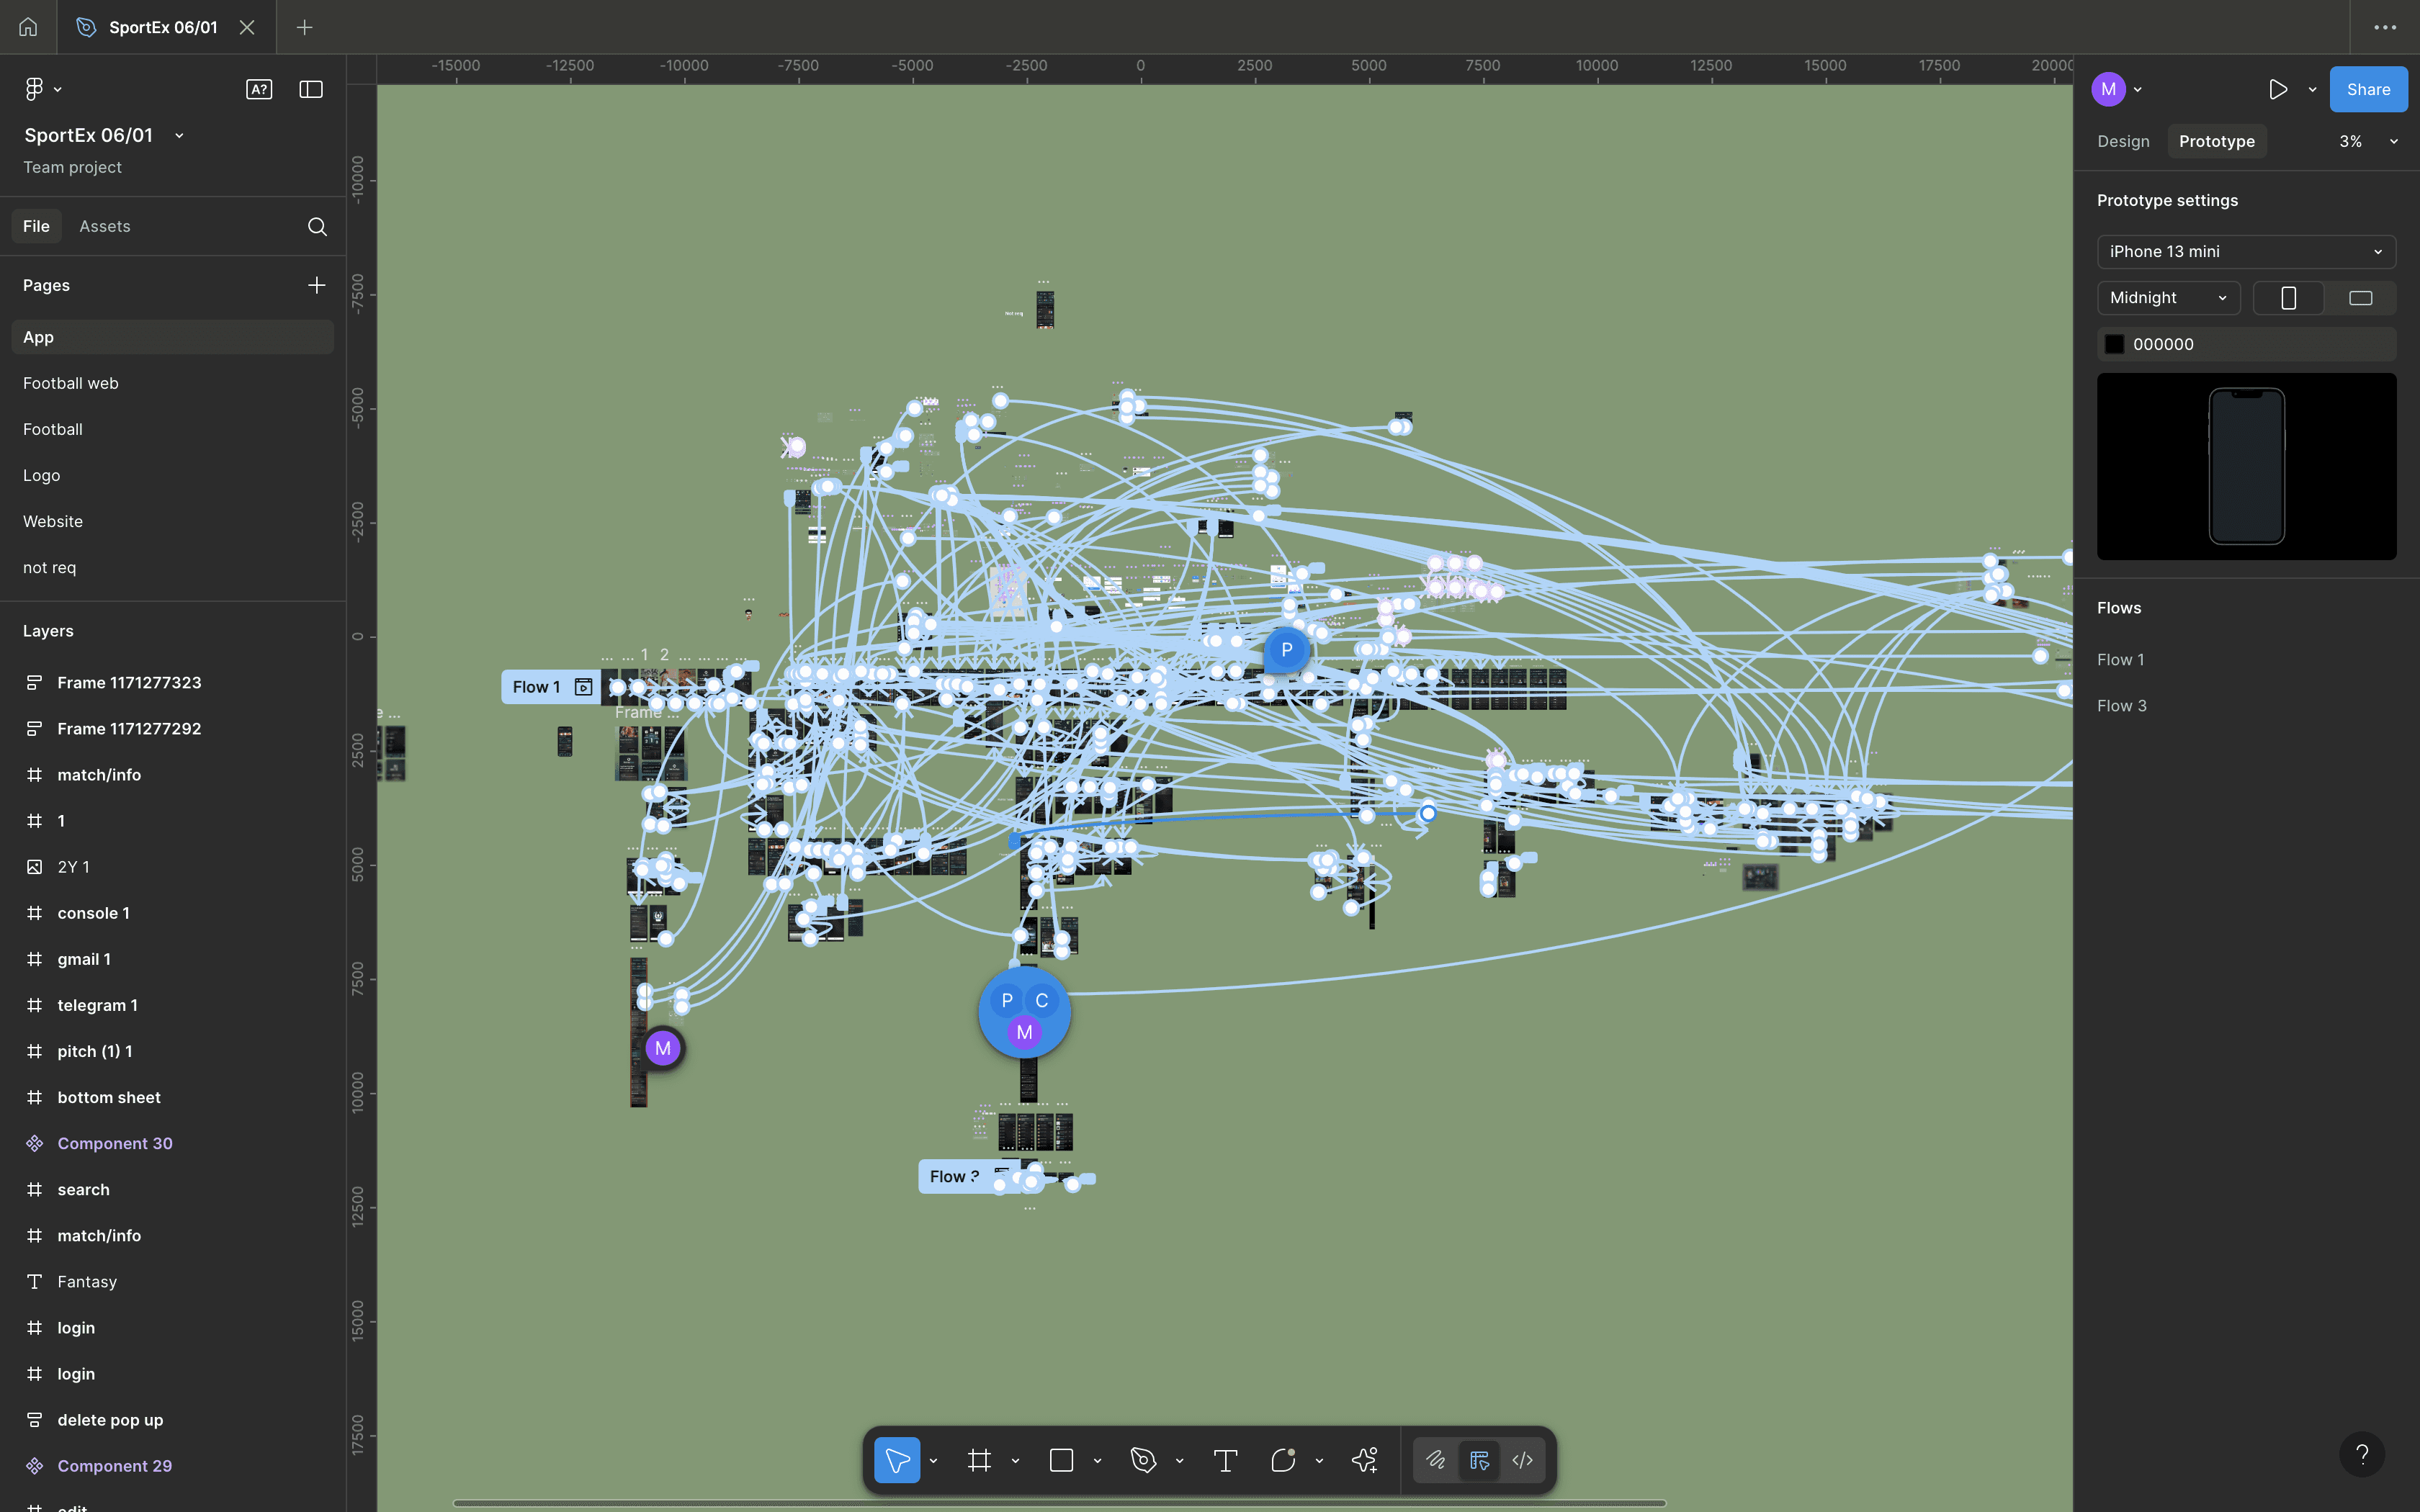Open the iPhone 13 mini device dropdown
Viewport: 2420px width, 1512px height.
pos(2246,252)
